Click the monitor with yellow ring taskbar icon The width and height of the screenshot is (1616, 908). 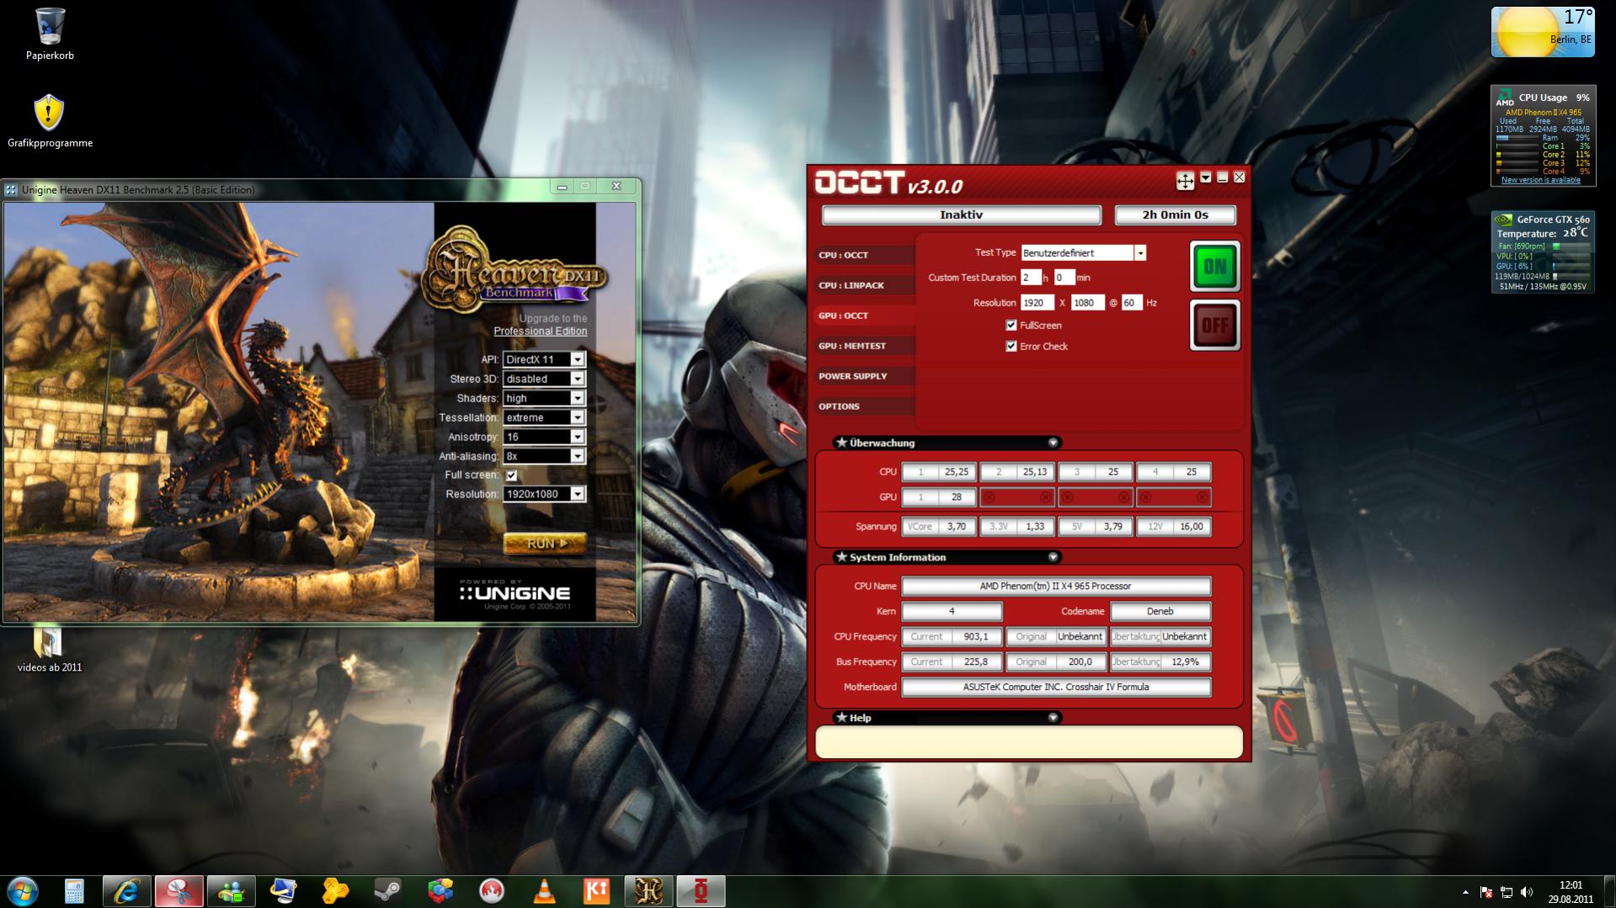(x=283, y=891)
